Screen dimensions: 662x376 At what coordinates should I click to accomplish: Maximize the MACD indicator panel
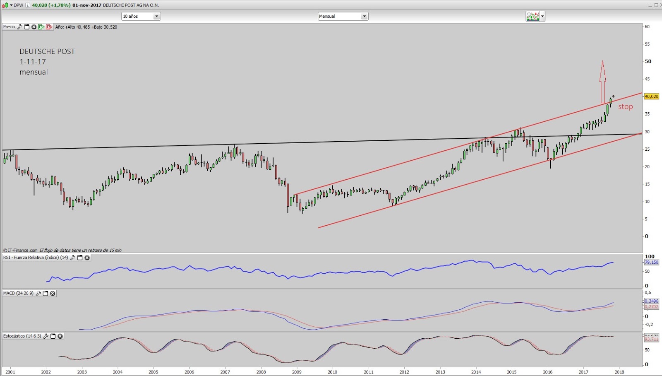pos(46,293)
